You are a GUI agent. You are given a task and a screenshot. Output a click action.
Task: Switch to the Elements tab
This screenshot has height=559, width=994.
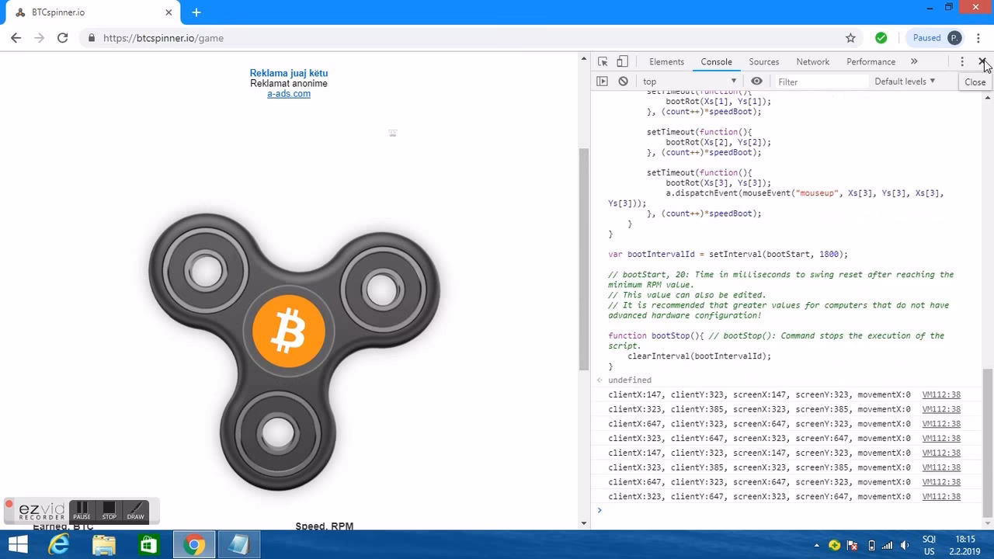click(666, 61)
